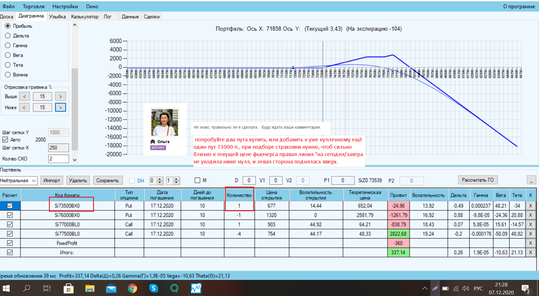Viewport: 539px width, 296px height.
Task: Select Гамма radio button
Action: coord(8,46)
